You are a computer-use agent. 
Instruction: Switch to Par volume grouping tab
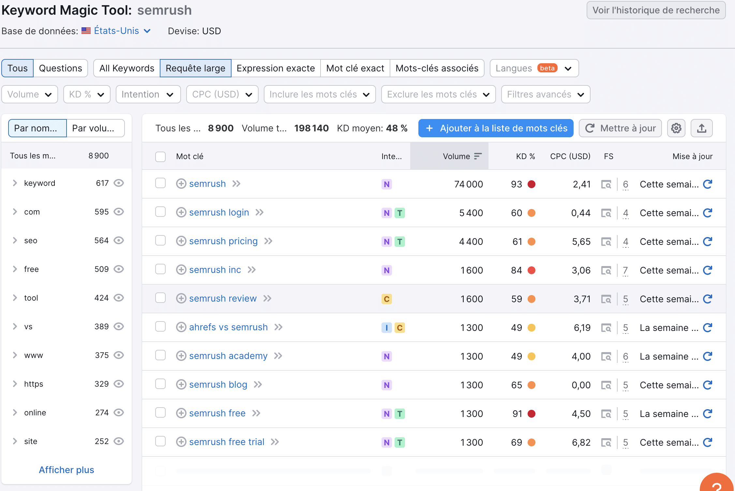(96, 128)
